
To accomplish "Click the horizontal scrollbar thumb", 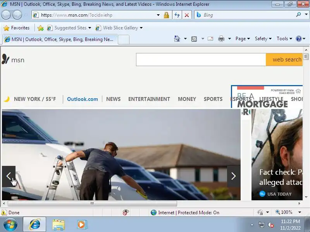I will [92, 203].
